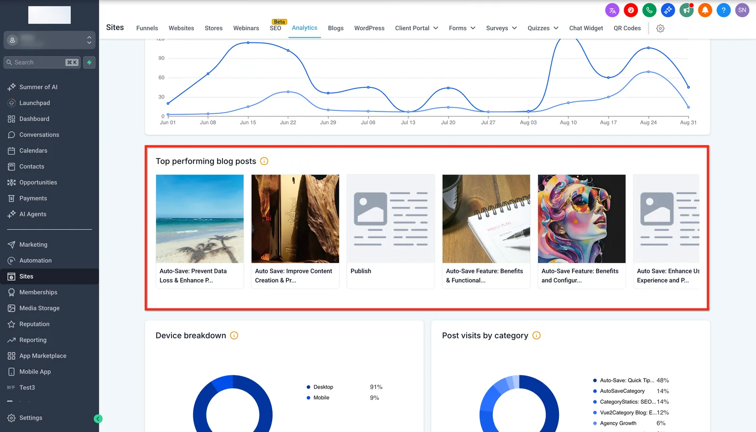
Task: Click the green phone dialer icon
Action: pyautogui.click(x=649, y=10)
